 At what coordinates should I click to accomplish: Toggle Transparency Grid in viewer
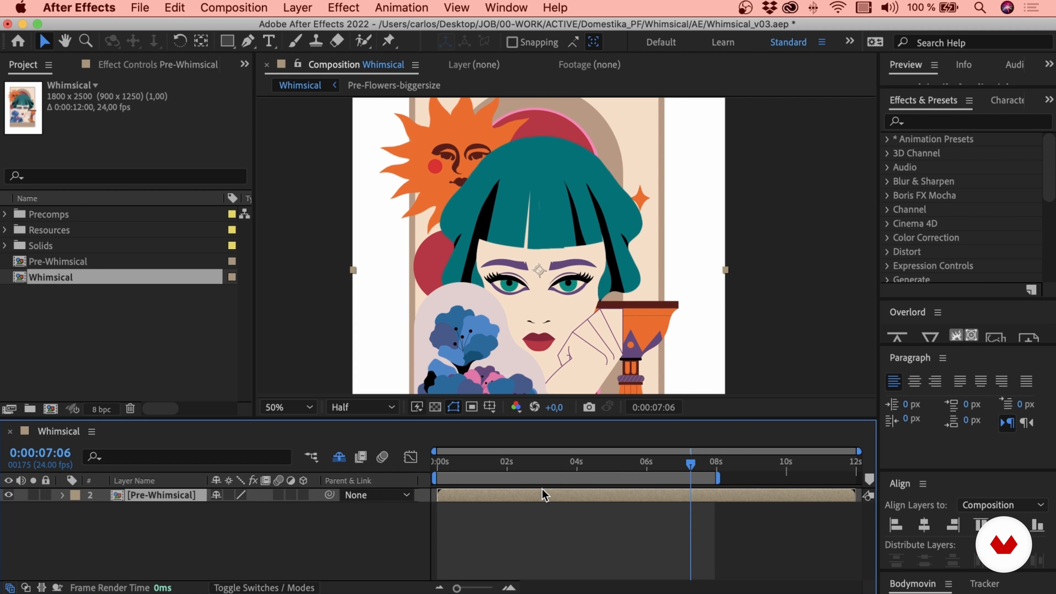click(x=435, y=407)
